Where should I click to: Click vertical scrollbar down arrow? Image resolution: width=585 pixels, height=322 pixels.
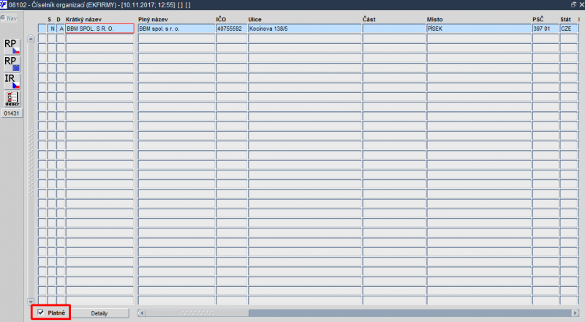point(31,301)
